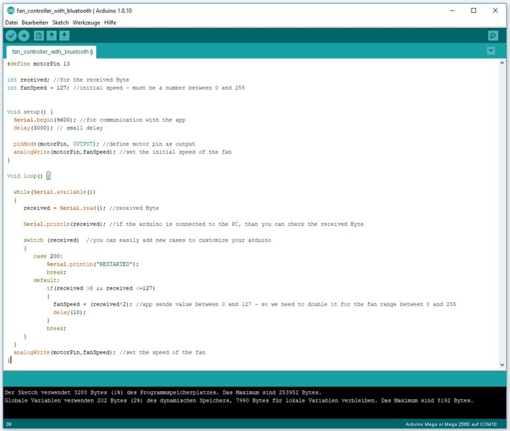Click the '#define motorPin 13' line

coord(39,64)
